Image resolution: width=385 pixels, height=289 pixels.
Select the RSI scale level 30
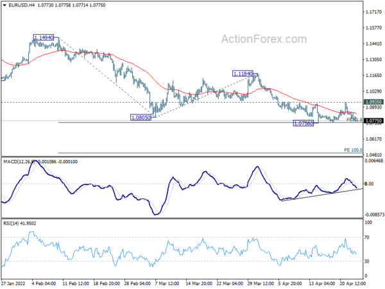point(367,261)
